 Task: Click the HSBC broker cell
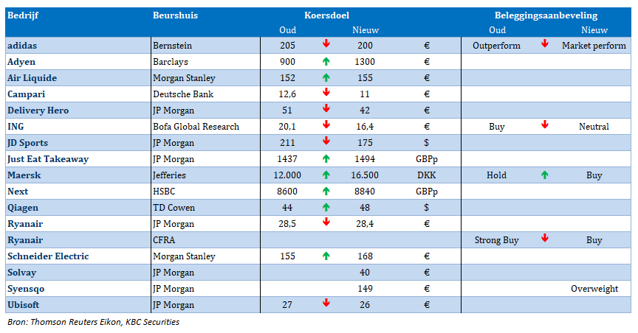click(205, 192)
